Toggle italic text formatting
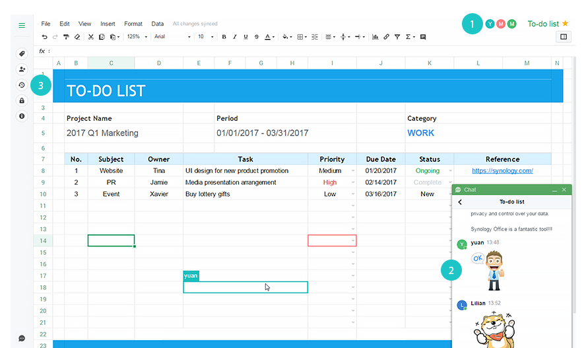586x348 pixels. click(234, 37)
